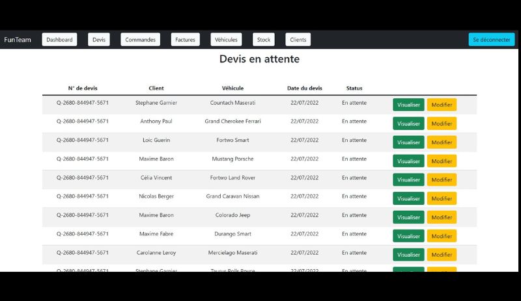Visualiser the Stephane Garnier Countach Maserati quote

[x=408, y=105]
